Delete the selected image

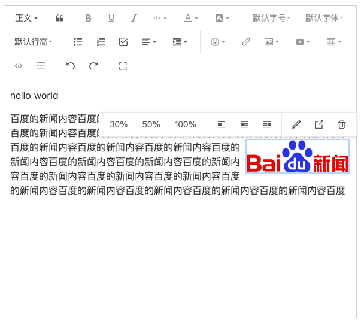[342, 124]
